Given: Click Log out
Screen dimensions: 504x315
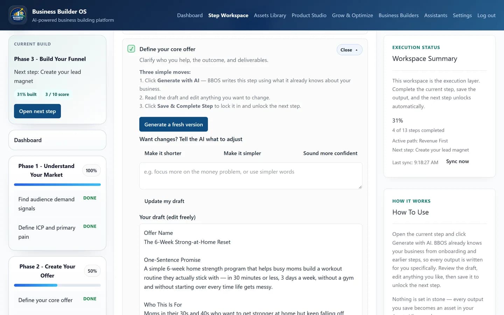Looking at the screenshot, I should point(486,15).
